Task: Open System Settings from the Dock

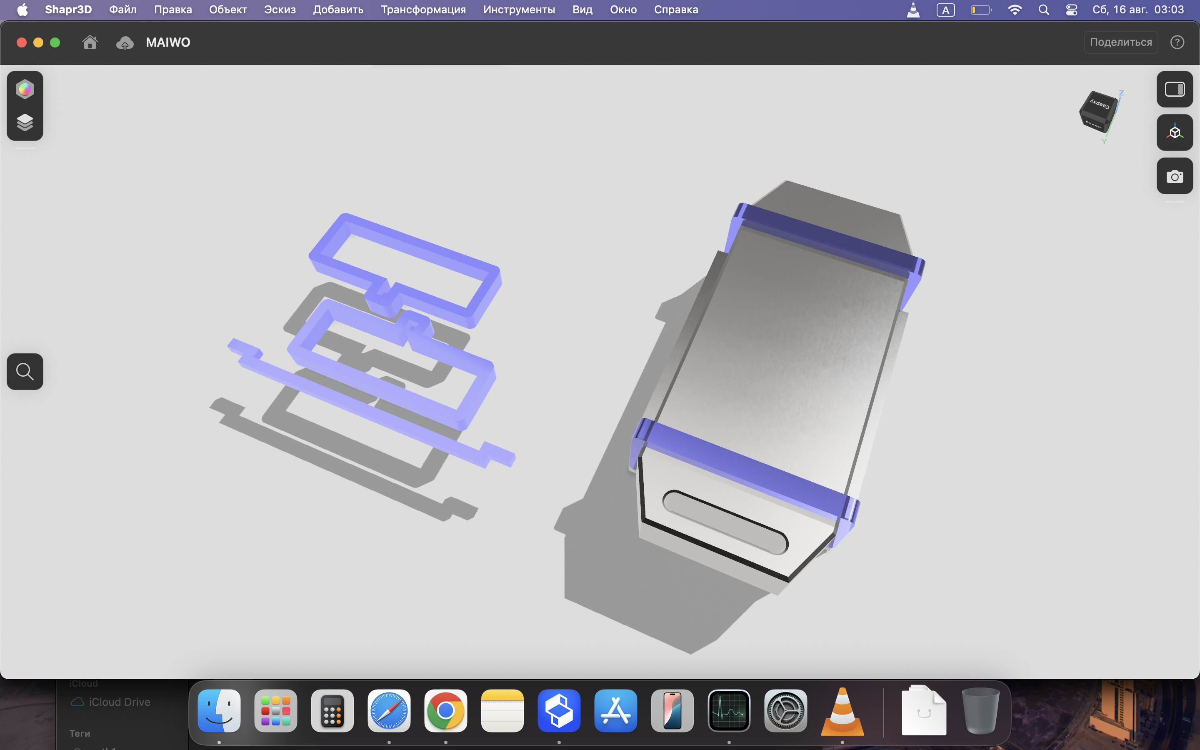Action: coord(785,711)
